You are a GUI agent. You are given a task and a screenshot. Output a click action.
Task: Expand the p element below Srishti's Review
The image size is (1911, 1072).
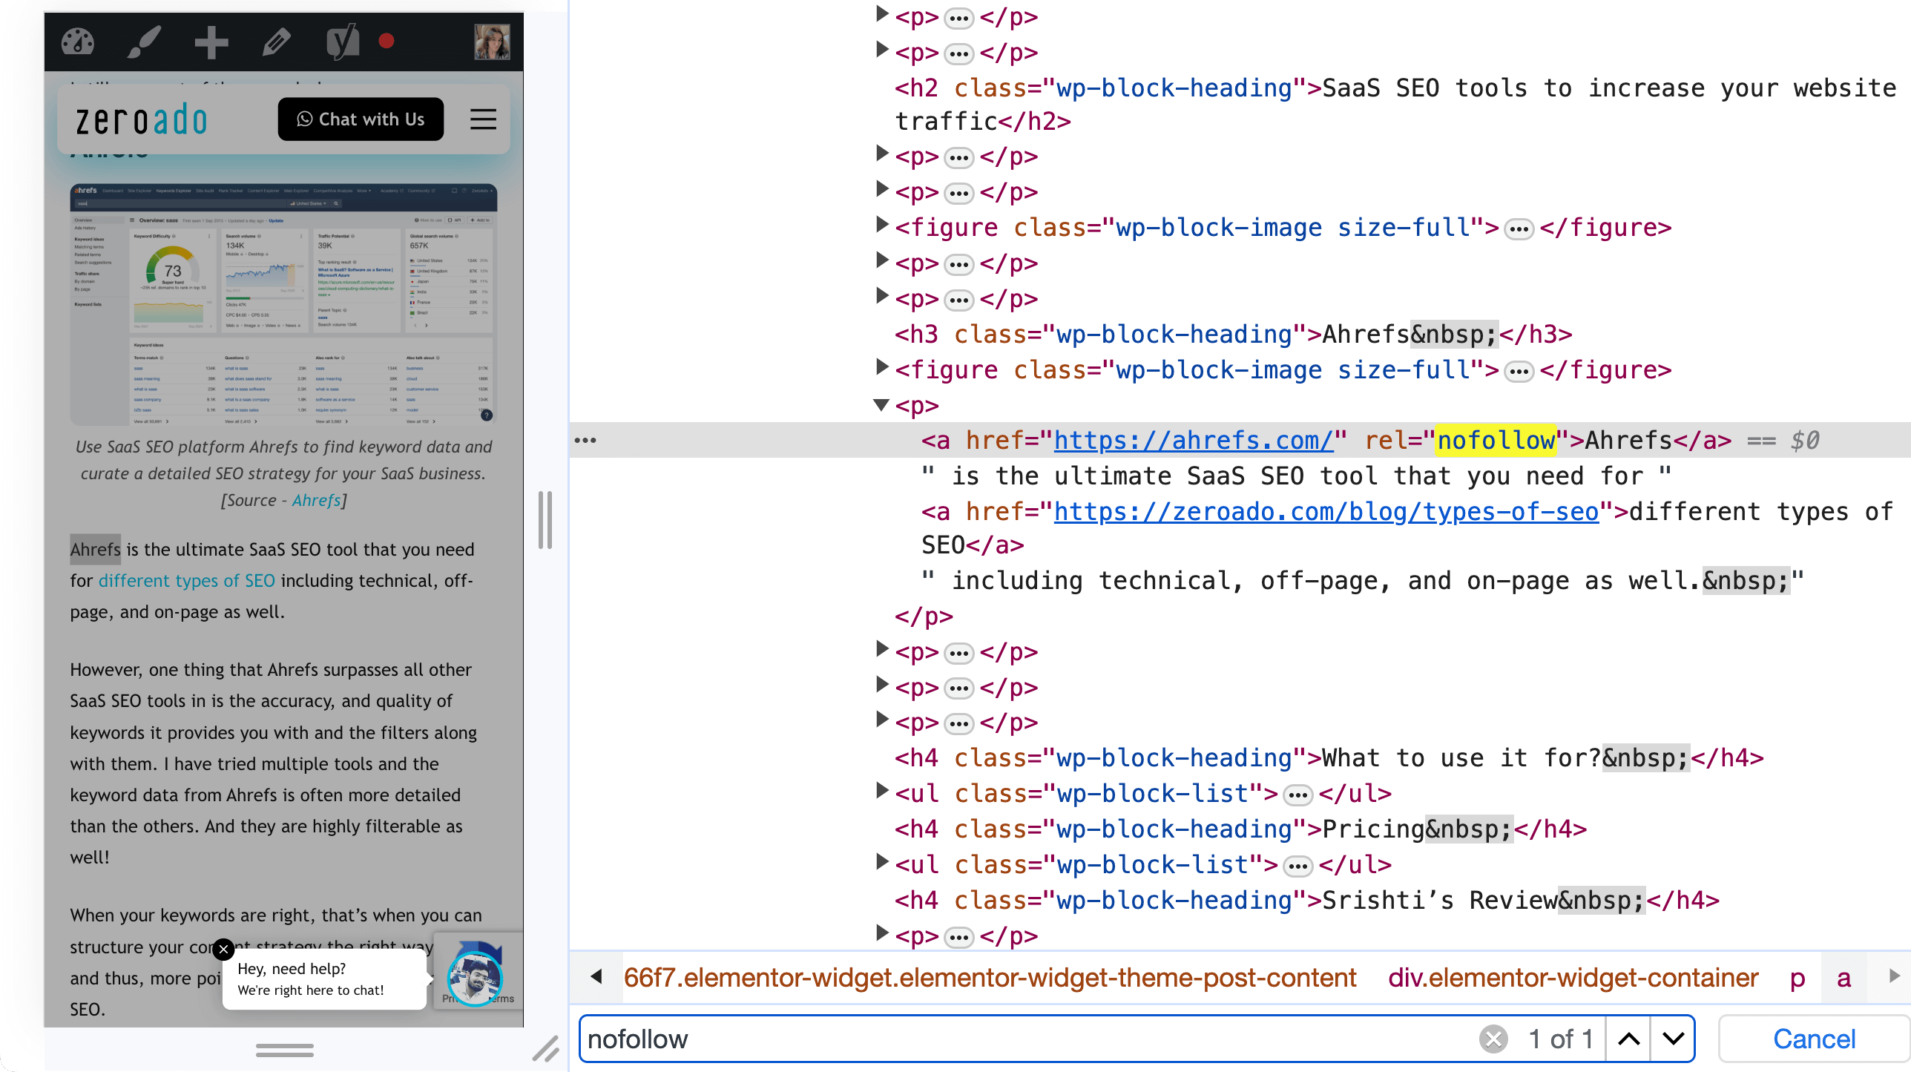[x=881, y=933]
